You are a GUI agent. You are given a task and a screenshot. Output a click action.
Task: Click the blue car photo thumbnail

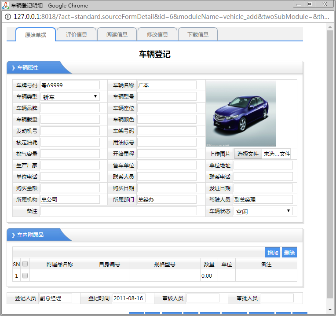tap(241, 113)
